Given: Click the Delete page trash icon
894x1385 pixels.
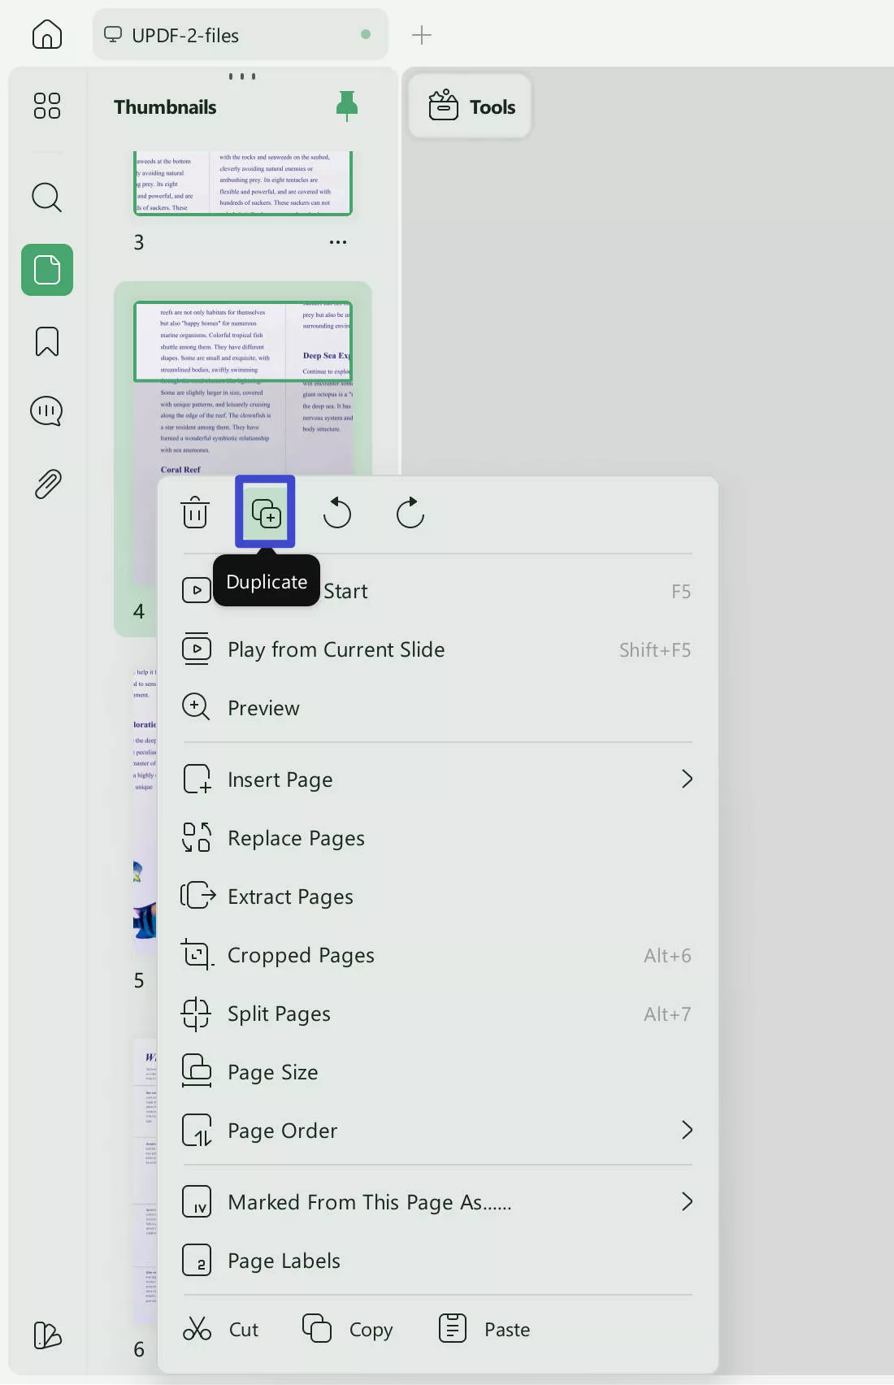Looking at the screenshot, I should pos(195,513).
